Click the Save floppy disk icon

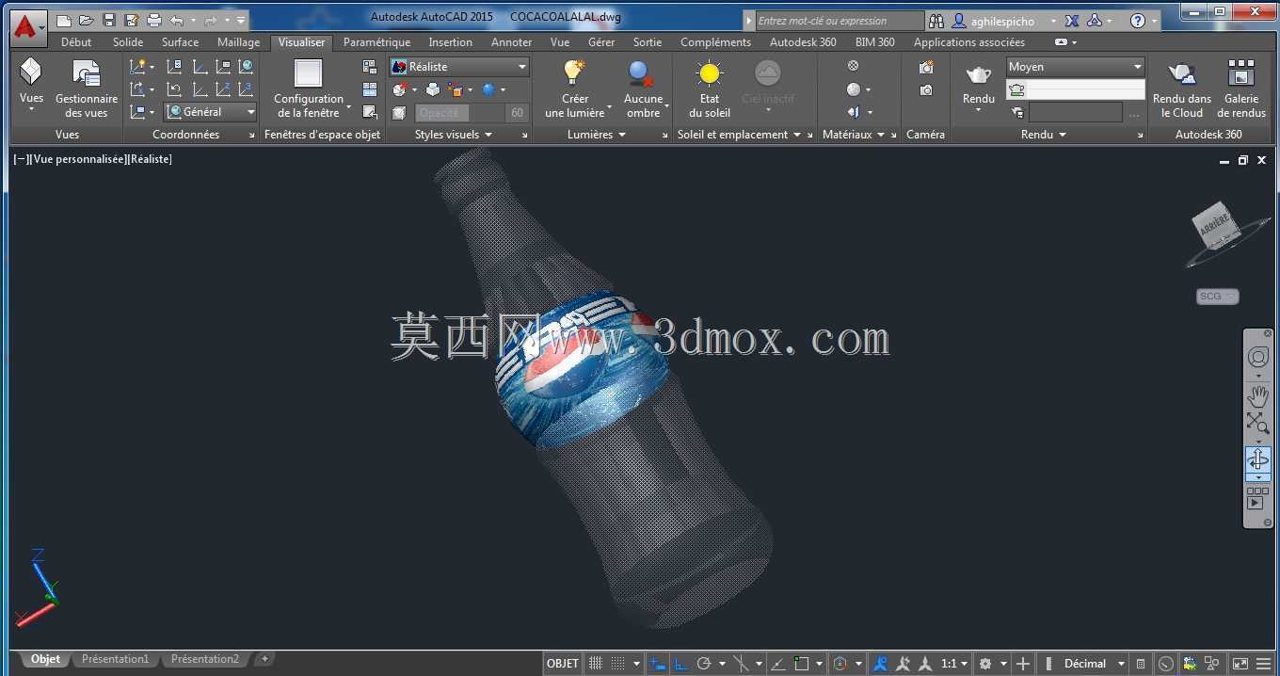tap(108, 20)
